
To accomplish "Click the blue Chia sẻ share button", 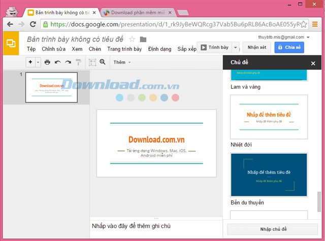I will click(x=289, y=47).
